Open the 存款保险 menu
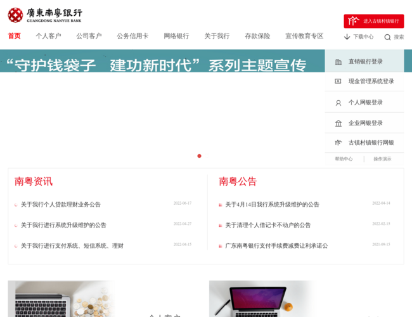 coord(257,36)
